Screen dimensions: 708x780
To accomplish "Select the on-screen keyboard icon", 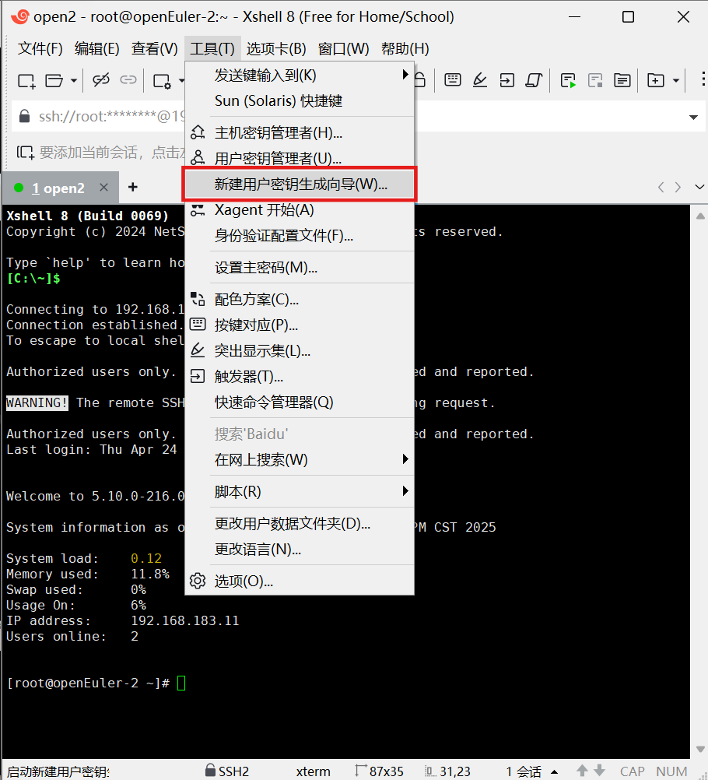I will (x=452, y=80).
